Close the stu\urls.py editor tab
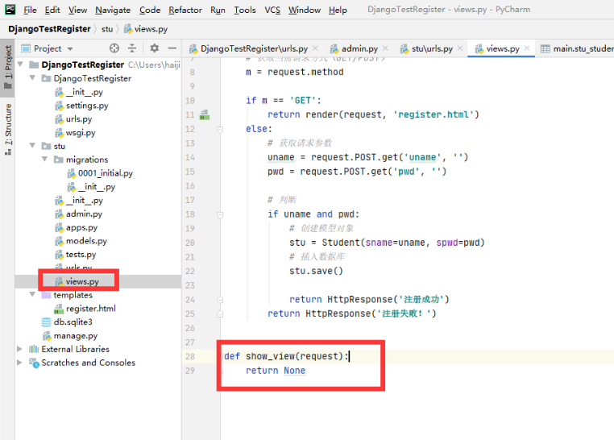The width and height of the screenshot is (614, 440). (460, 48)
